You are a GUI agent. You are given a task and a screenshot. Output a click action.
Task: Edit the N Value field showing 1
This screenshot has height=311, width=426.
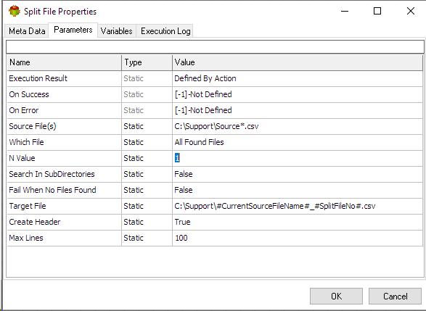pos(298,158)
